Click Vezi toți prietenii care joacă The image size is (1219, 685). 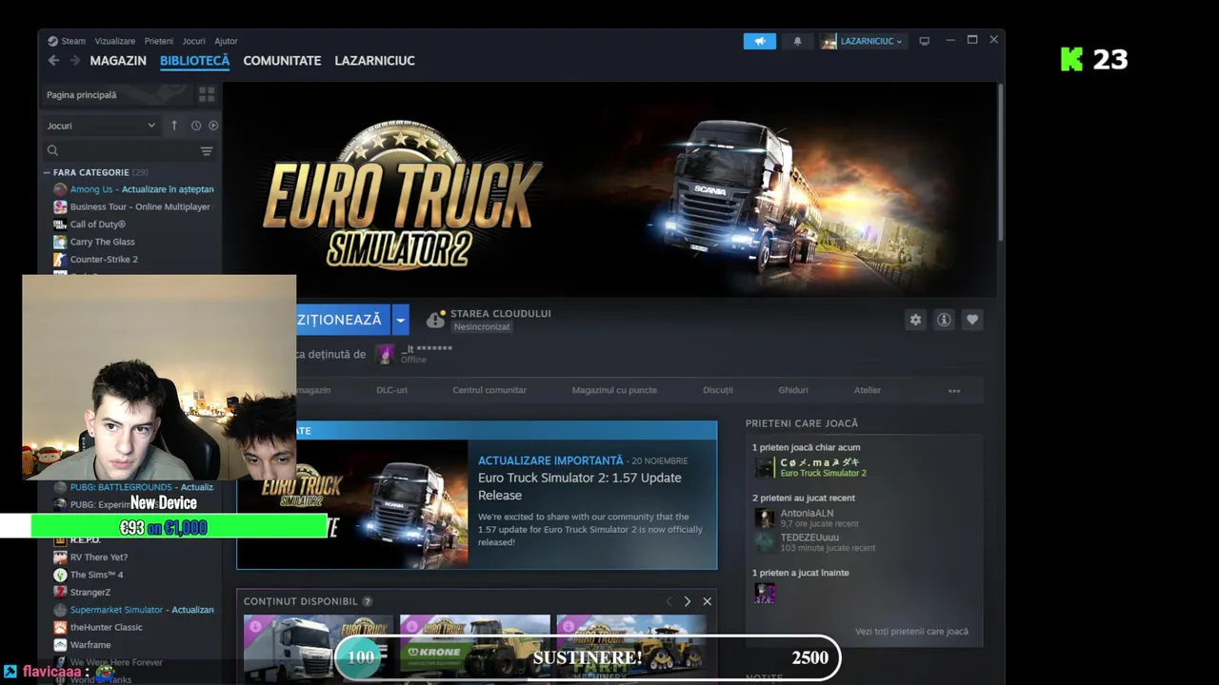[911, 632]
